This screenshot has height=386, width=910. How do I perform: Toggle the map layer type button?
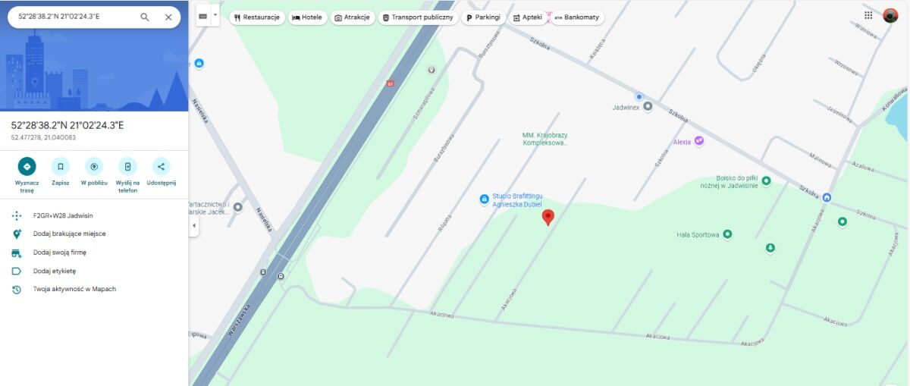(x=202, y=16)
